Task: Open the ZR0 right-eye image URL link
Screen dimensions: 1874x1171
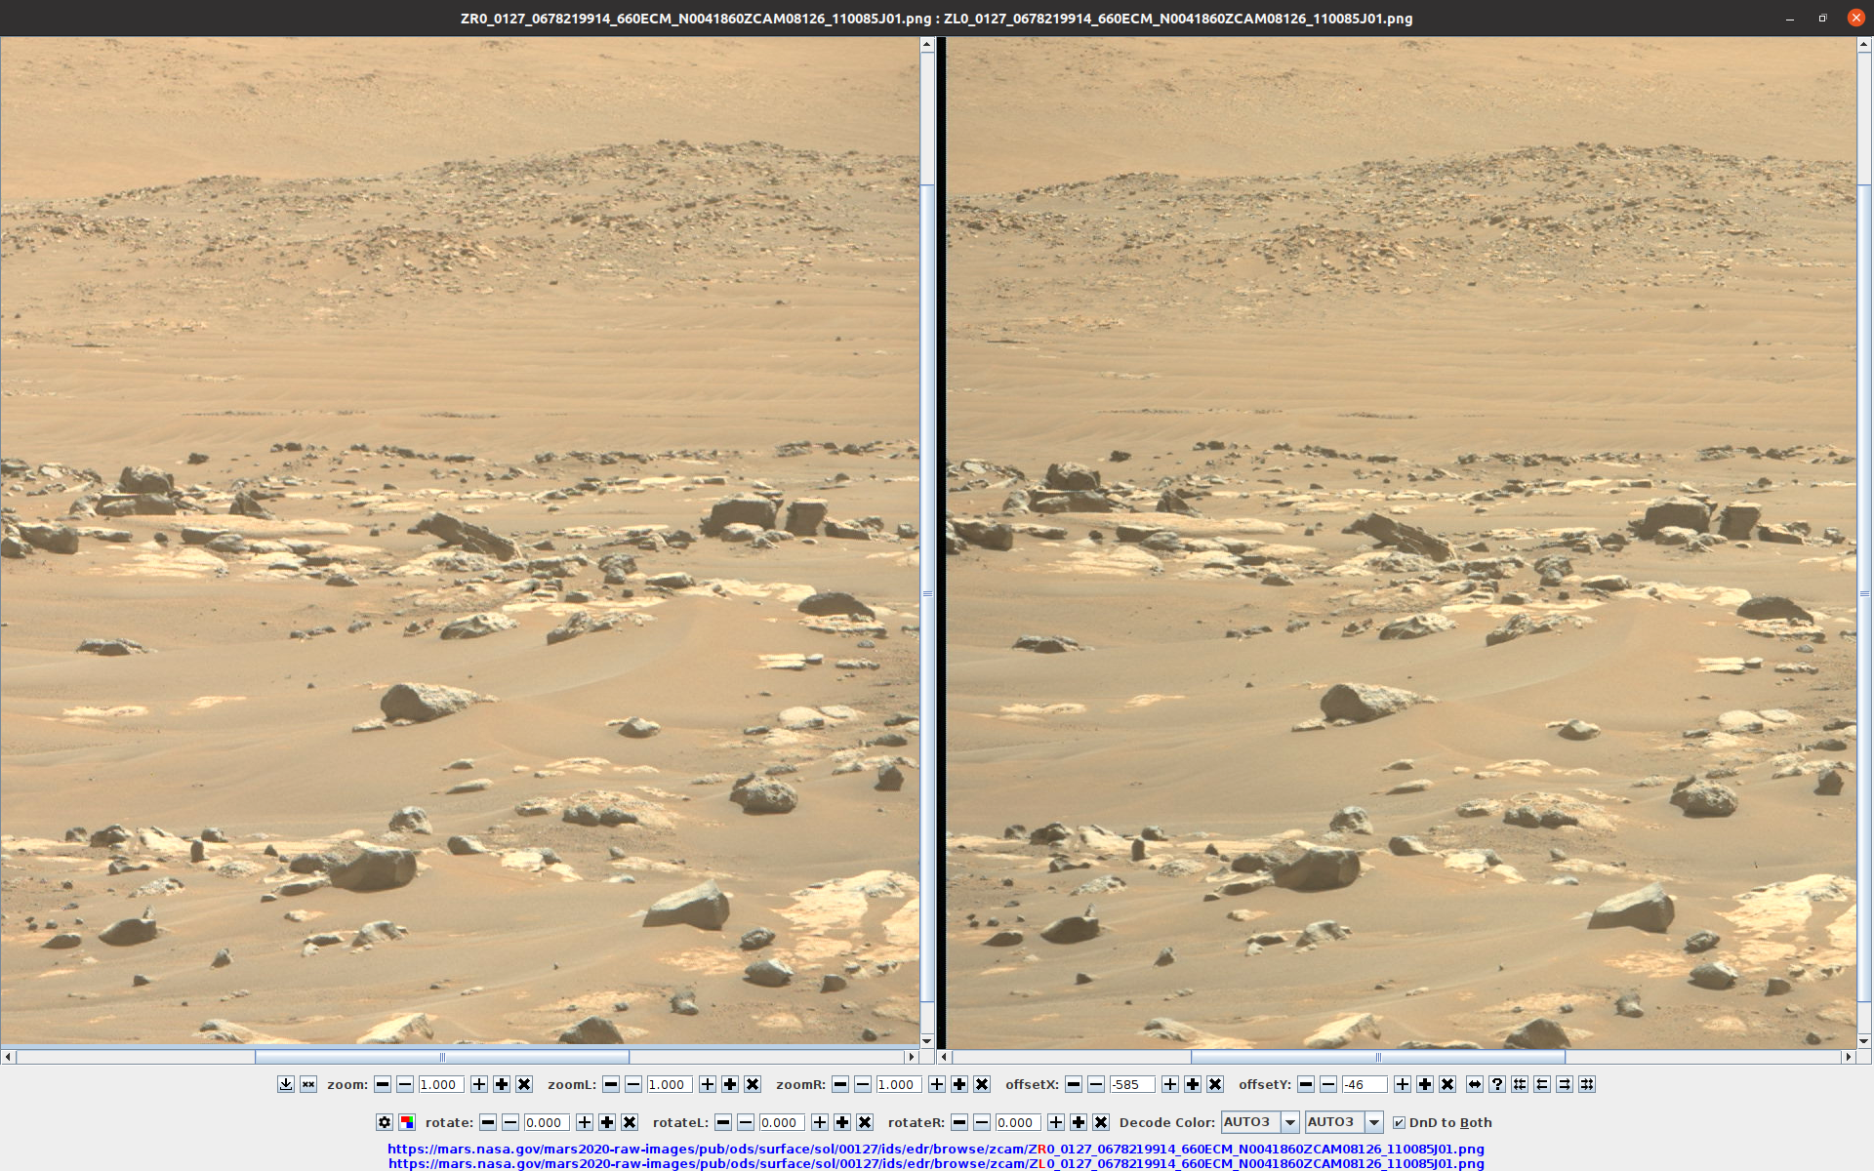Action: (935, 1149)
